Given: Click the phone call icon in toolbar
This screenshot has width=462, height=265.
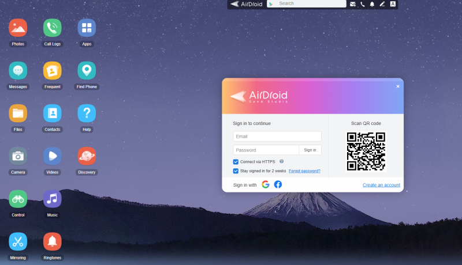Looking at the screenshot, I should (363, 4).
